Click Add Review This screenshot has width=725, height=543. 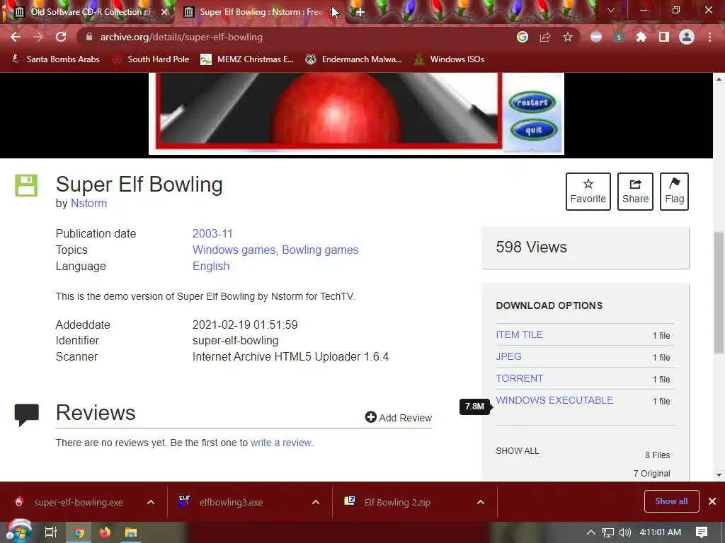(x=399, y=417)
